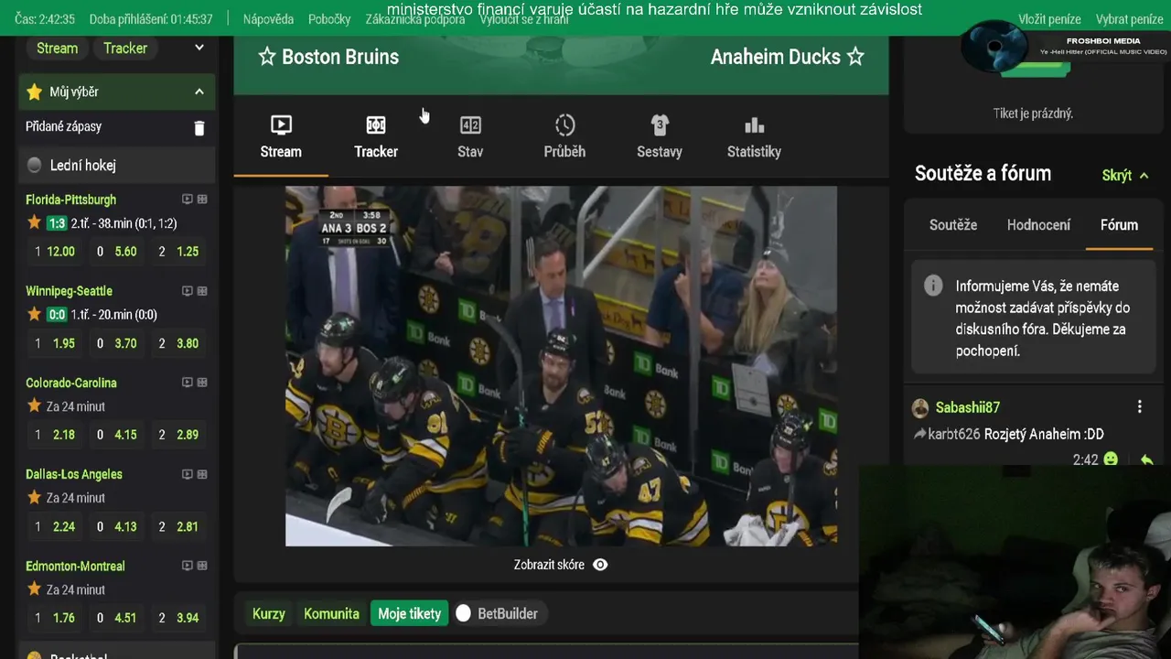The image size is (1171, 659).
Task: Click Vybrat peníze link
Action: coord(1129,19)
